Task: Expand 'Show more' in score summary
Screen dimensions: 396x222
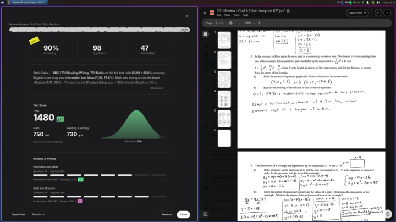Action: (x=158, y=88)
